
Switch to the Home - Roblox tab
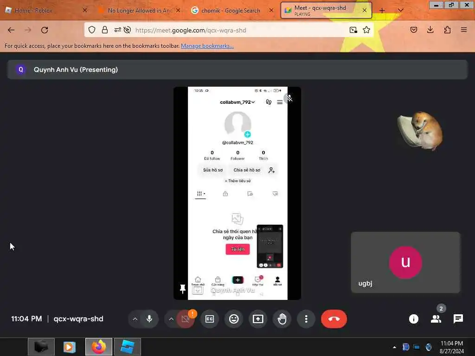click(x=42, y=10)
